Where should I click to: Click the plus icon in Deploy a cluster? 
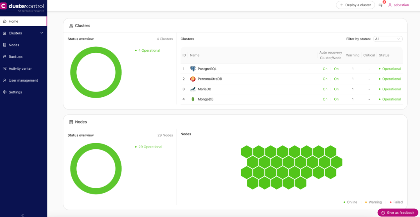[342, 5]
